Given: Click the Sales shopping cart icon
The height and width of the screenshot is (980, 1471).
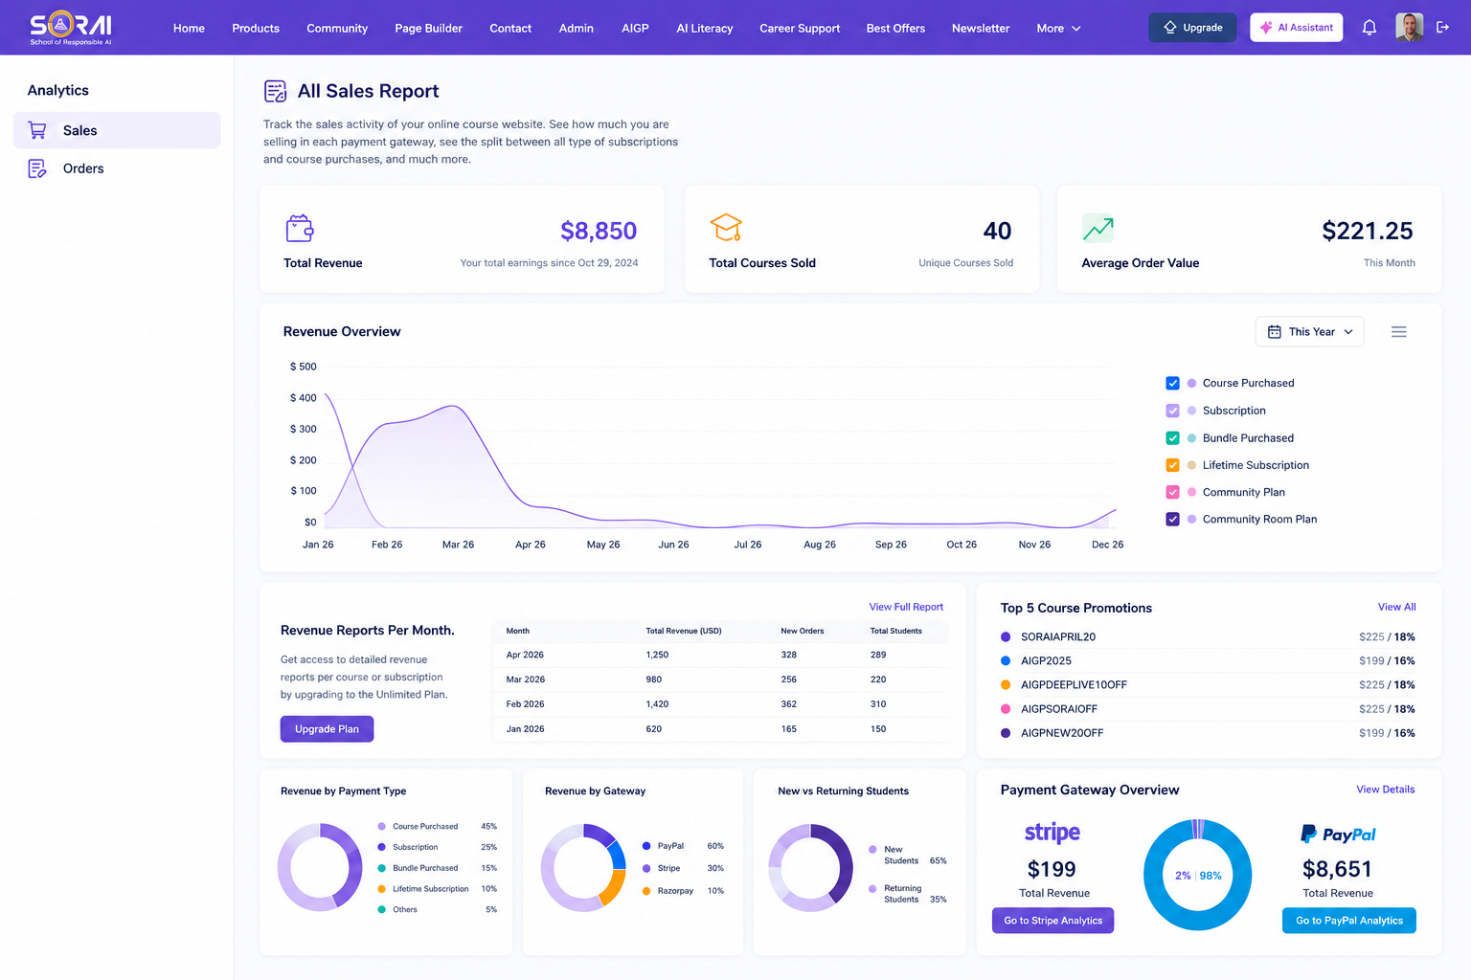Looking at the screenshot, I should click(x=37, y=130).
